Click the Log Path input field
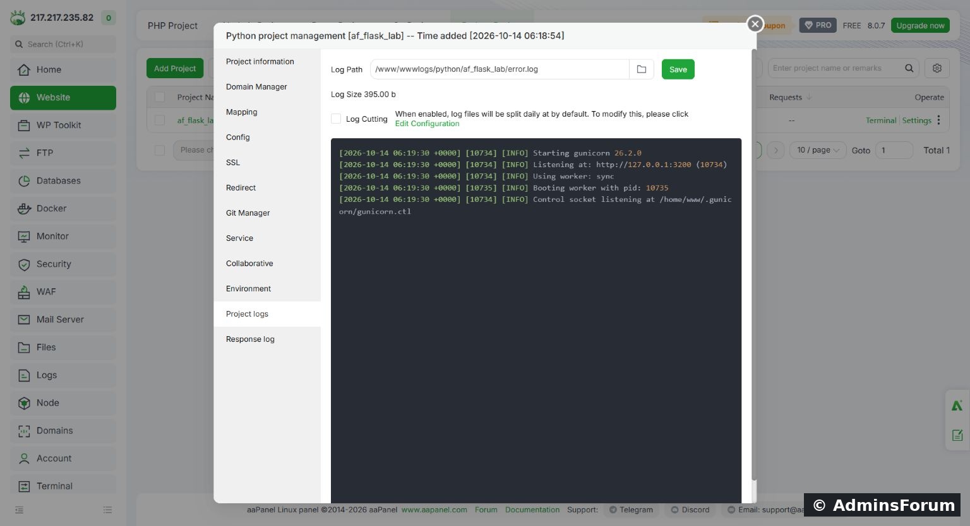 point(500,69)
